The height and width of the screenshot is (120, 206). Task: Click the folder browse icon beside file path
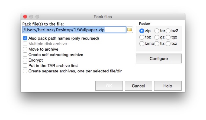tap(130, 30)
